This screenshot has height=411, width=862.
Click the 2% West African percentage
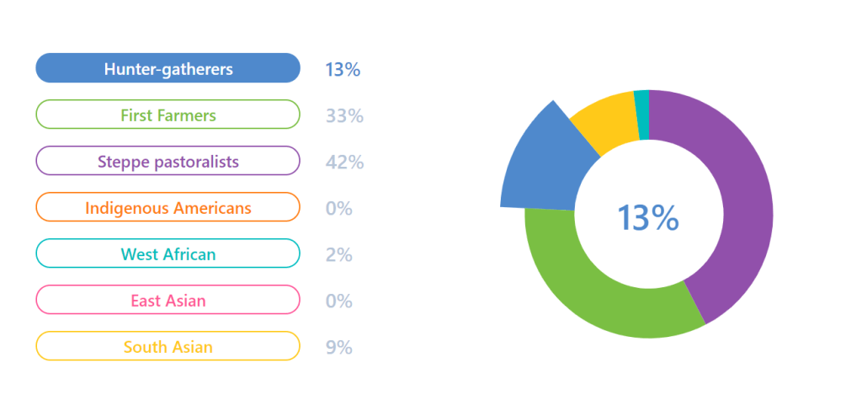(x=338, y=254)
